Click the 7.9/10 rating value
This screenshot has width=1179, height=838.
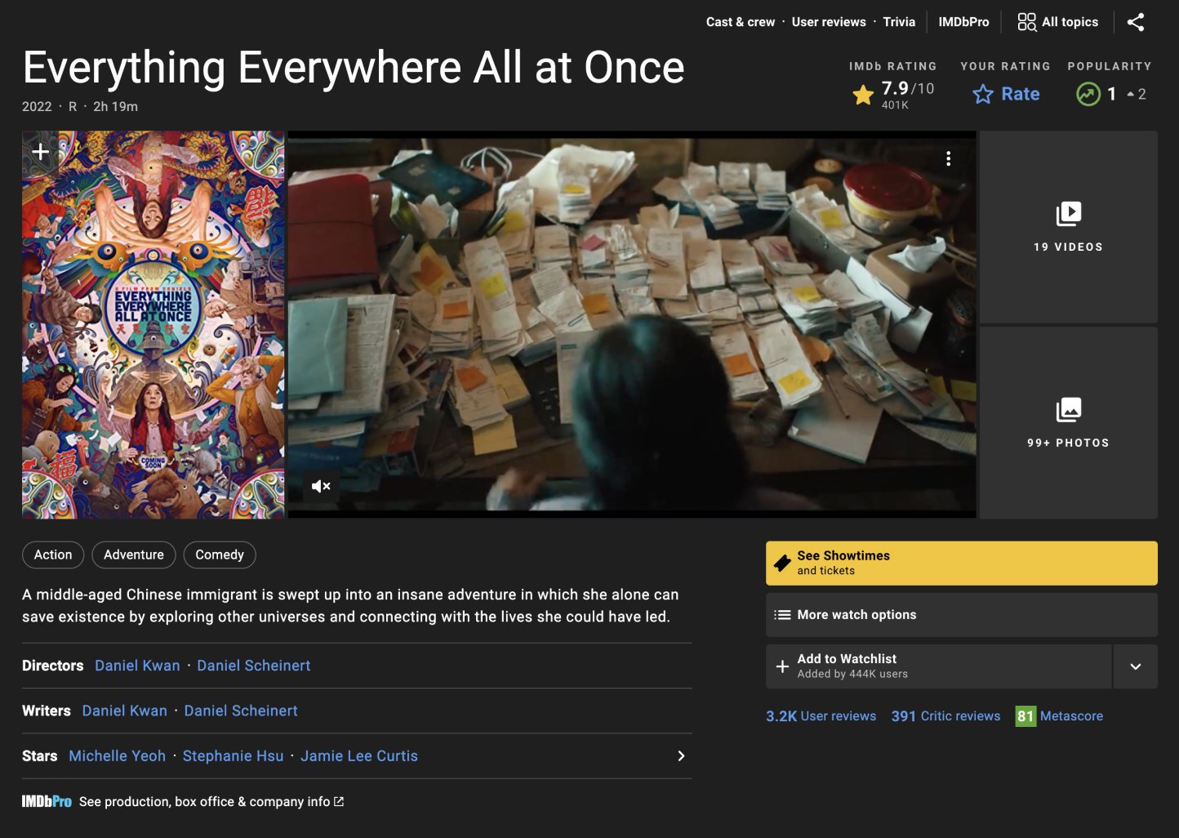coord(907,88)
